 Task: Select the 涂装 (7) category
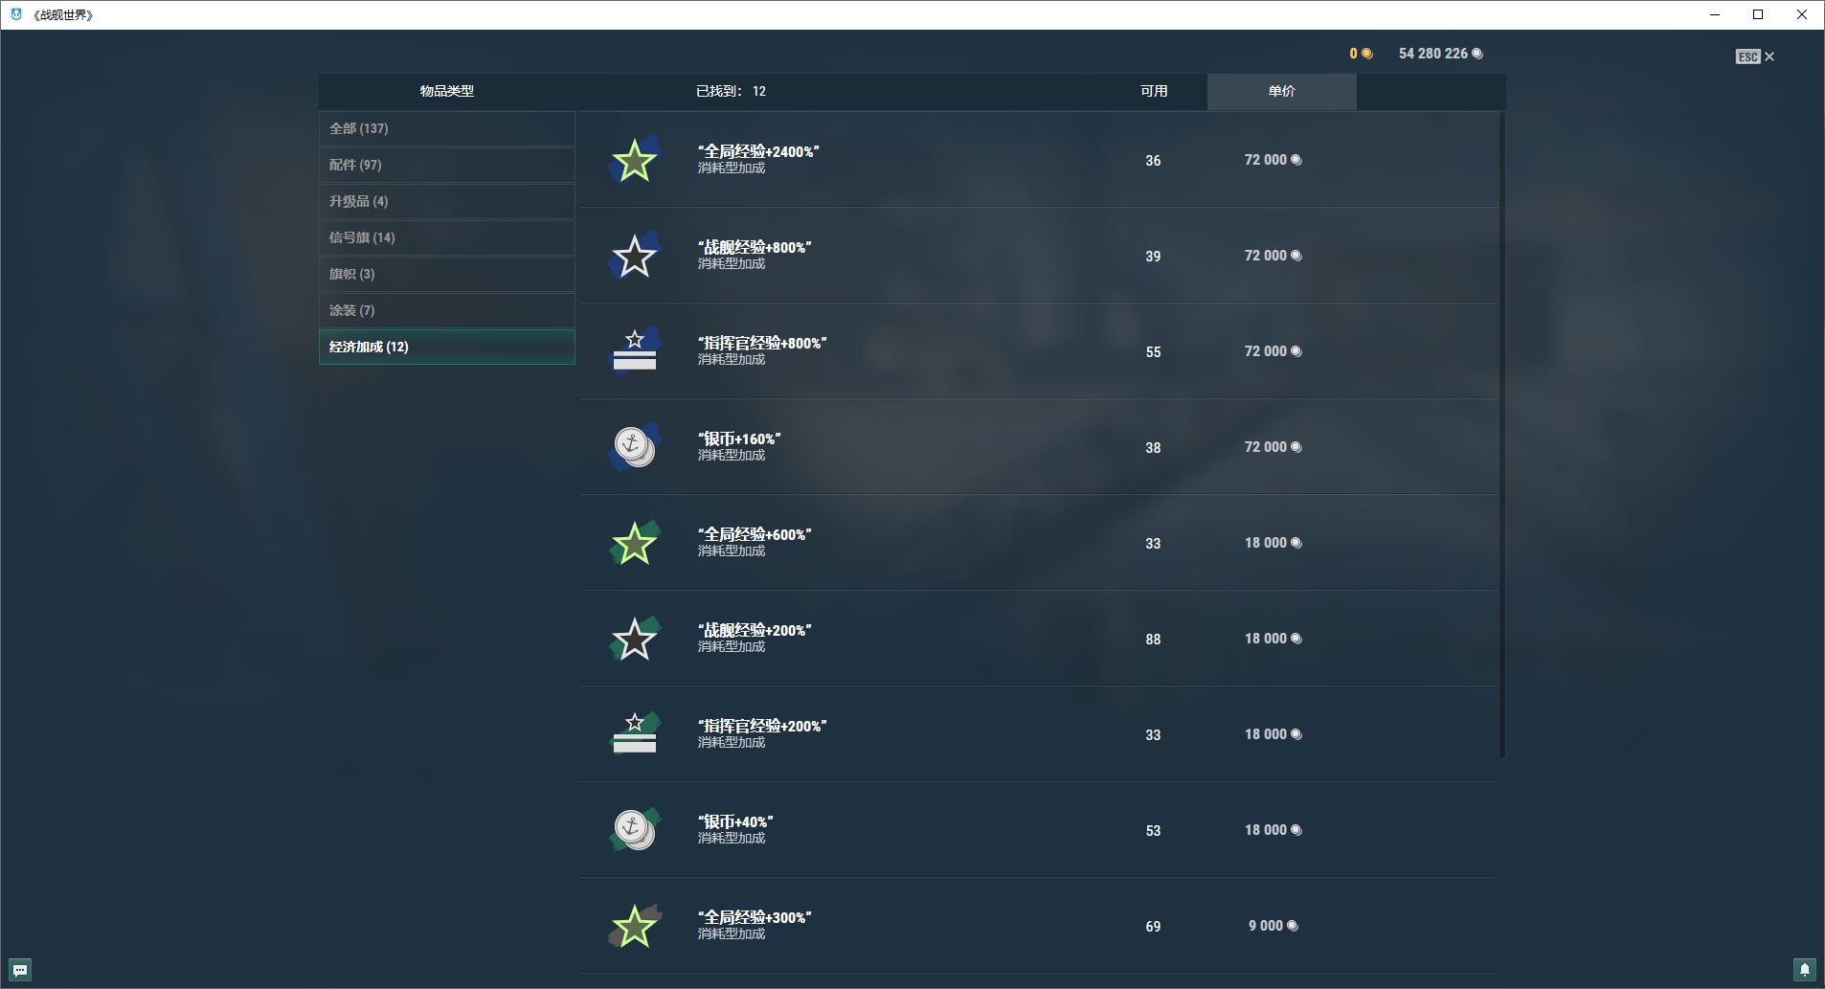[446, 310]
